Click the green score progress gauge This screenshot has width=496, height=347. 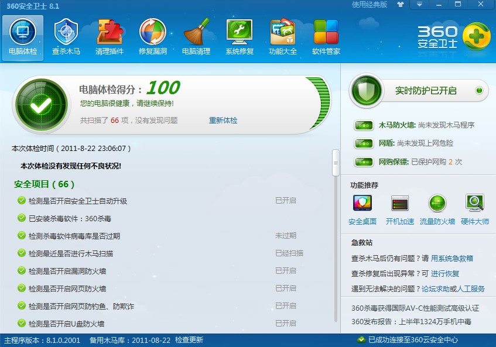click(319, 104)
